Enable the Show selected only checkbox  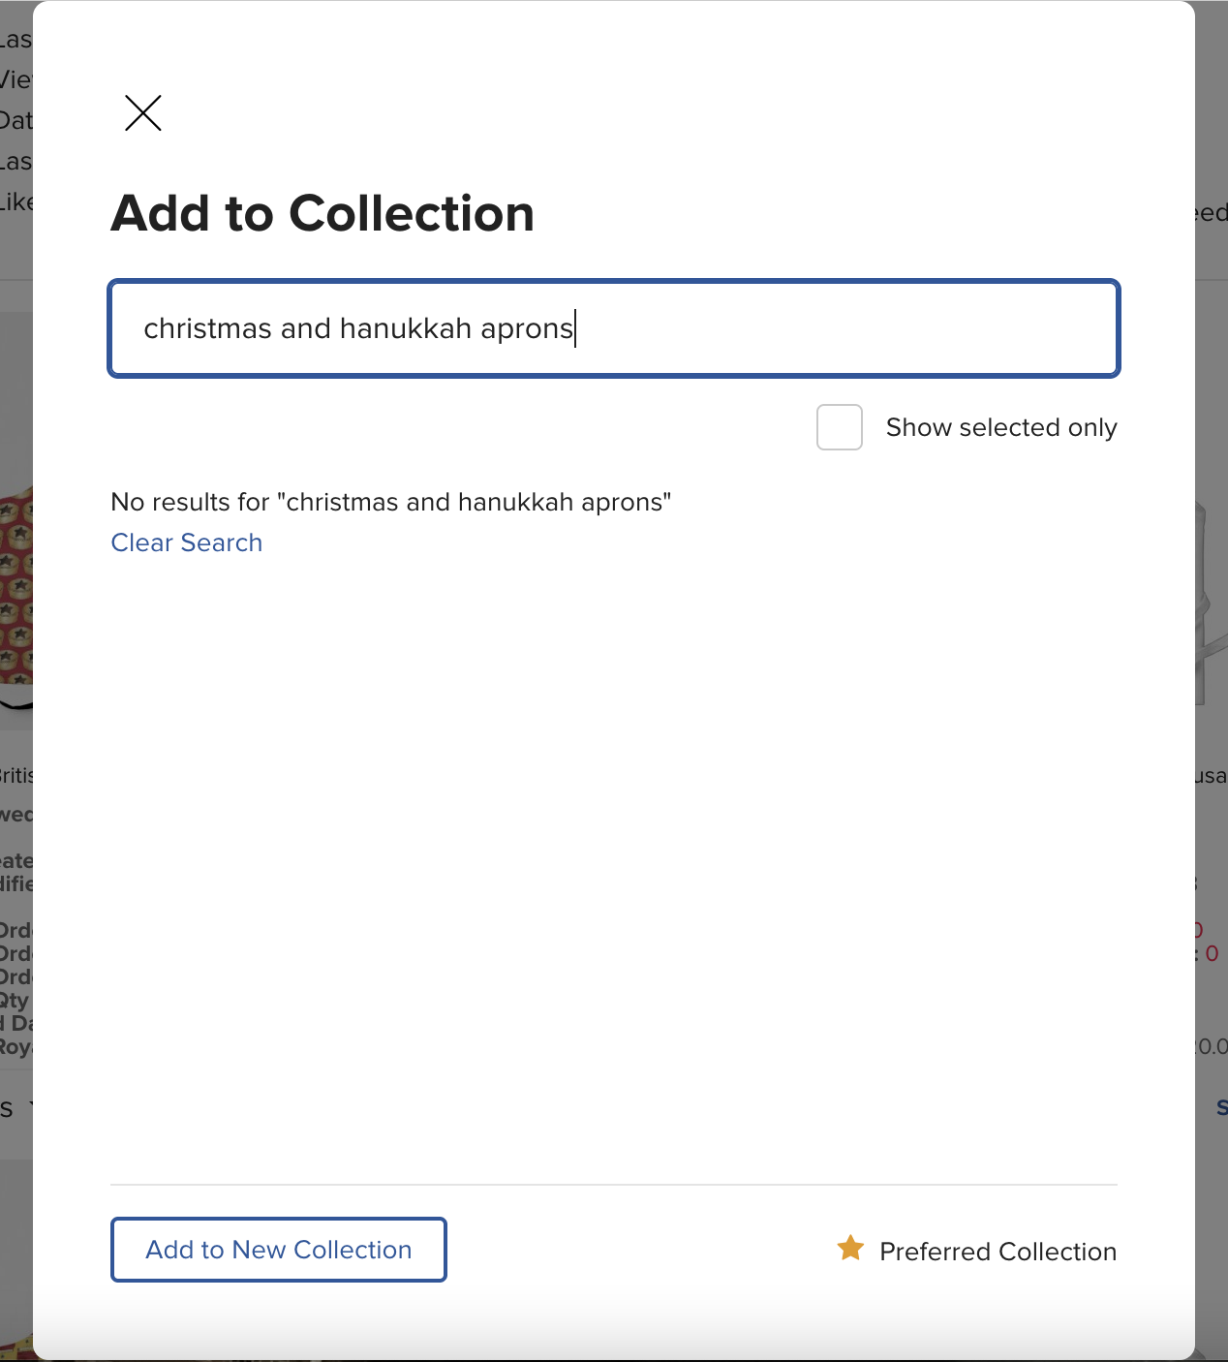pyautogui.click(x=840, y=427)
